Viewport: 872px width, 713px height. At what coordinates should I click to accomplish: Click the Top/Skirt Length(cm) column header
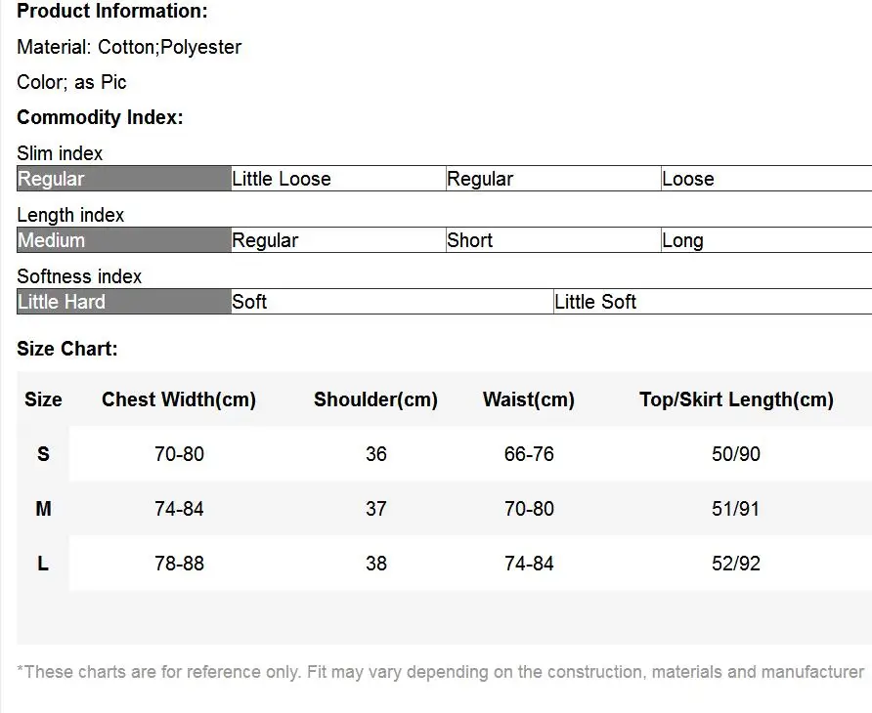736,399
